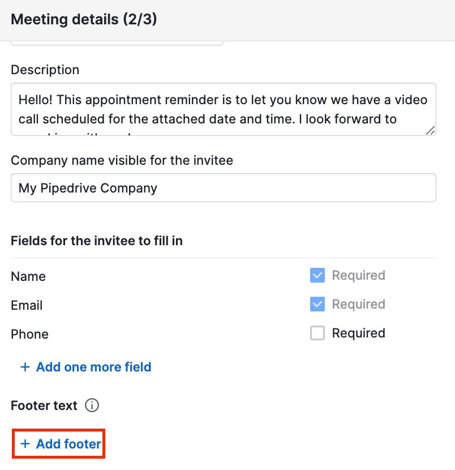455x470 pixels.
Task: Click the Required checkbox for Email
Action: (x=317, y=304)
